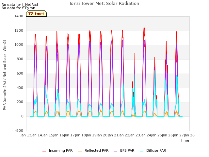Click the BF5 PAR legend label
The image size is (209, 157).
[127, 150]
